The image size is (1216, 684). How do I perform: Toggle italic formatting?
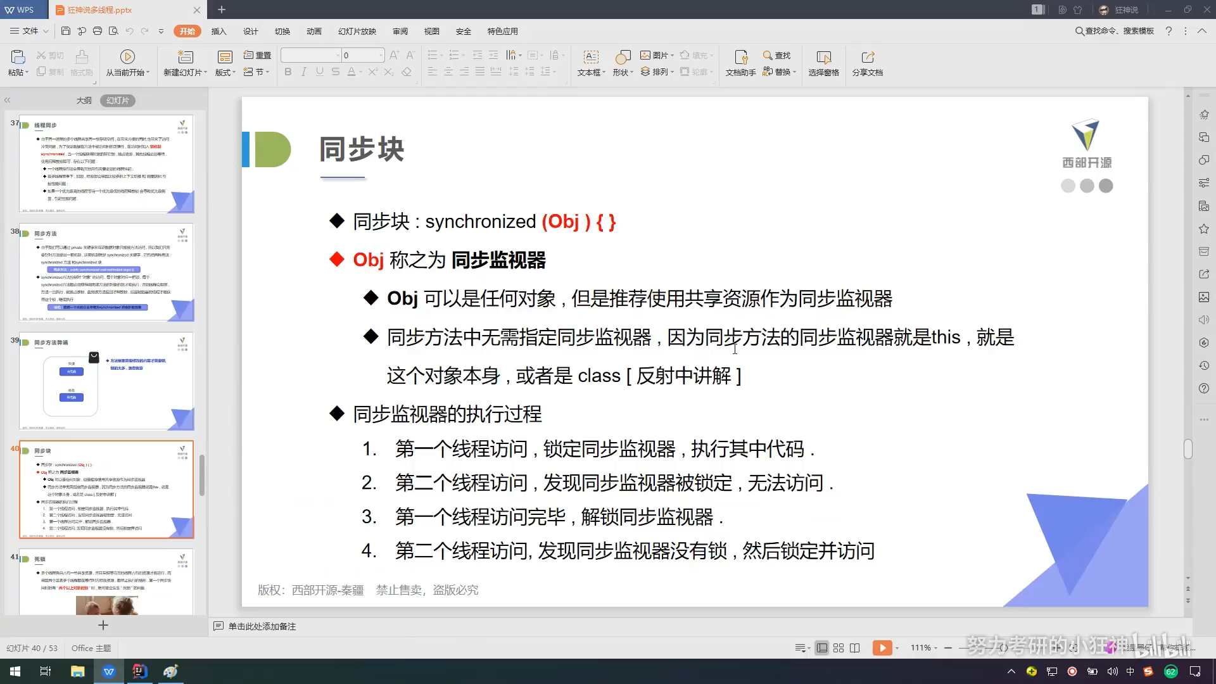(304, 72)
